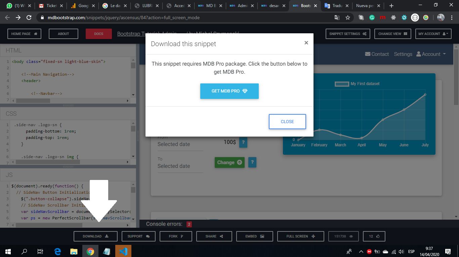Click the green Change button
This screenshot has width=459, height=257.
coord(229,162)
